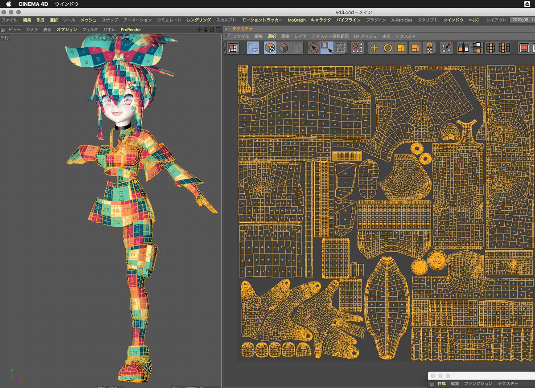Open the レイアウト dropdown showing 2019_06
535x388 pixels.
click(523, 20)
